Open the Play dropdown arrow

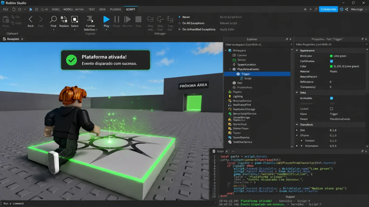pos(106,30)
